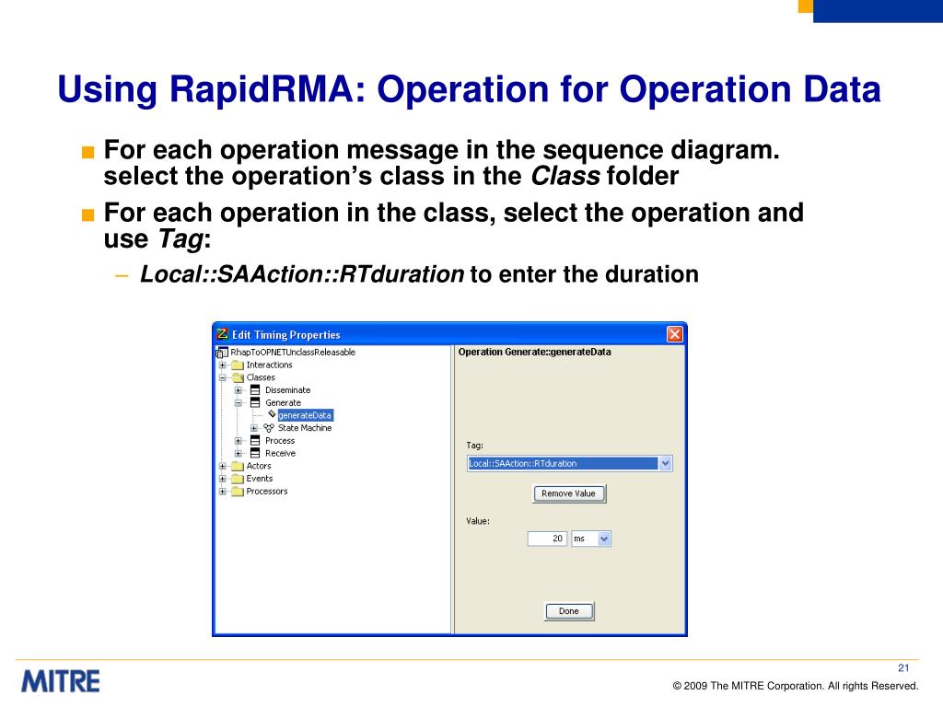The image size is (943, 707).
Task: Click the project root icon
Action: click(222, 353)
